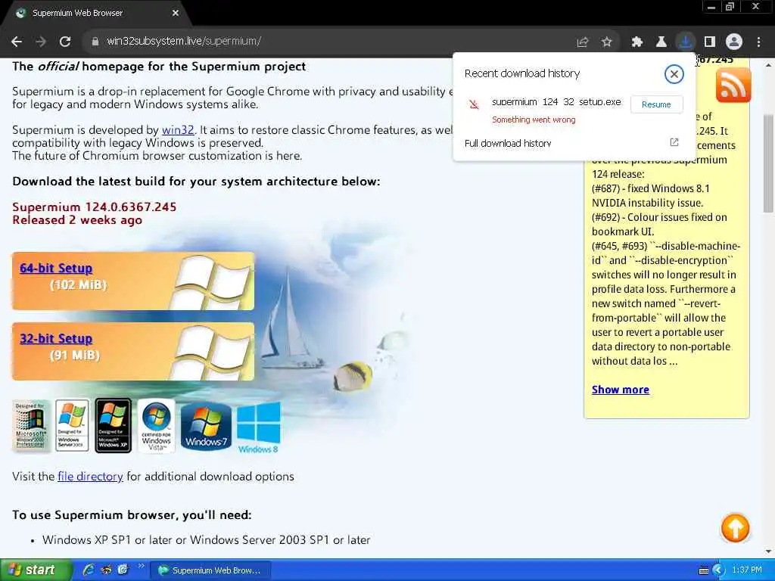Open the three-dot browser menu
775x581 pixels.
[758, 42]
